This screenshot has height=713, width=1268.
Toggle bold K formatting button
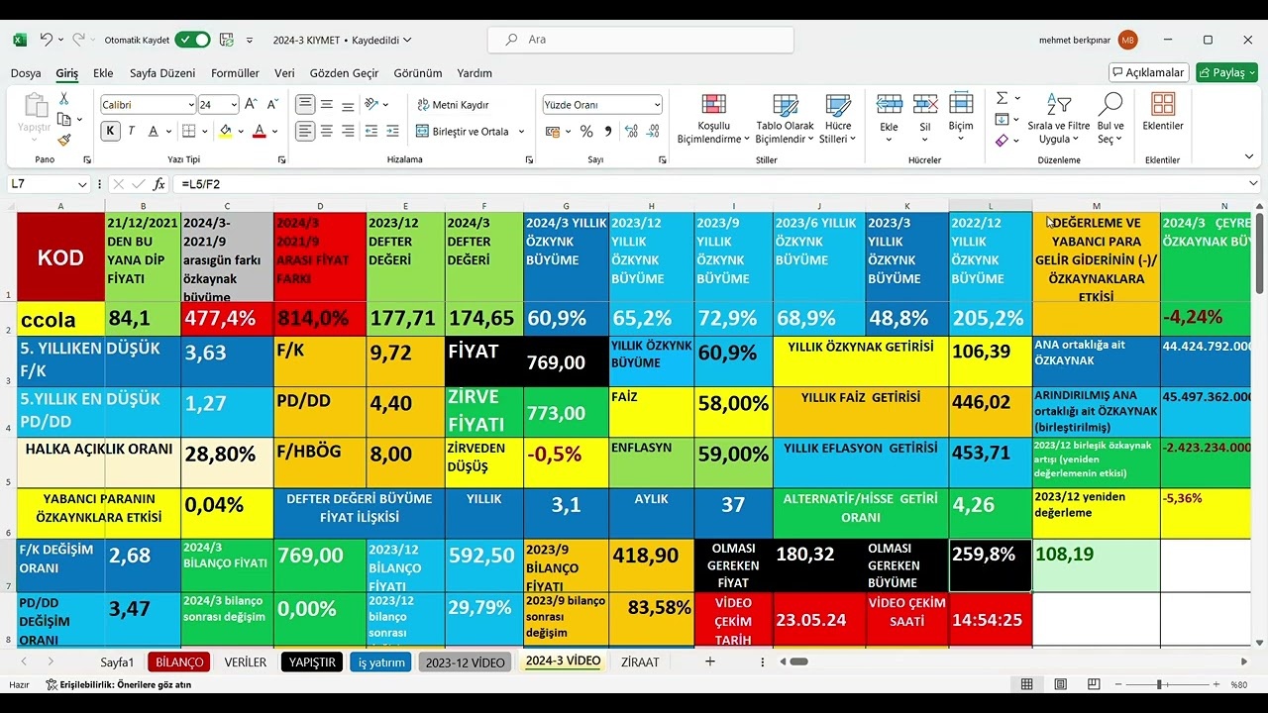point(110,131)
